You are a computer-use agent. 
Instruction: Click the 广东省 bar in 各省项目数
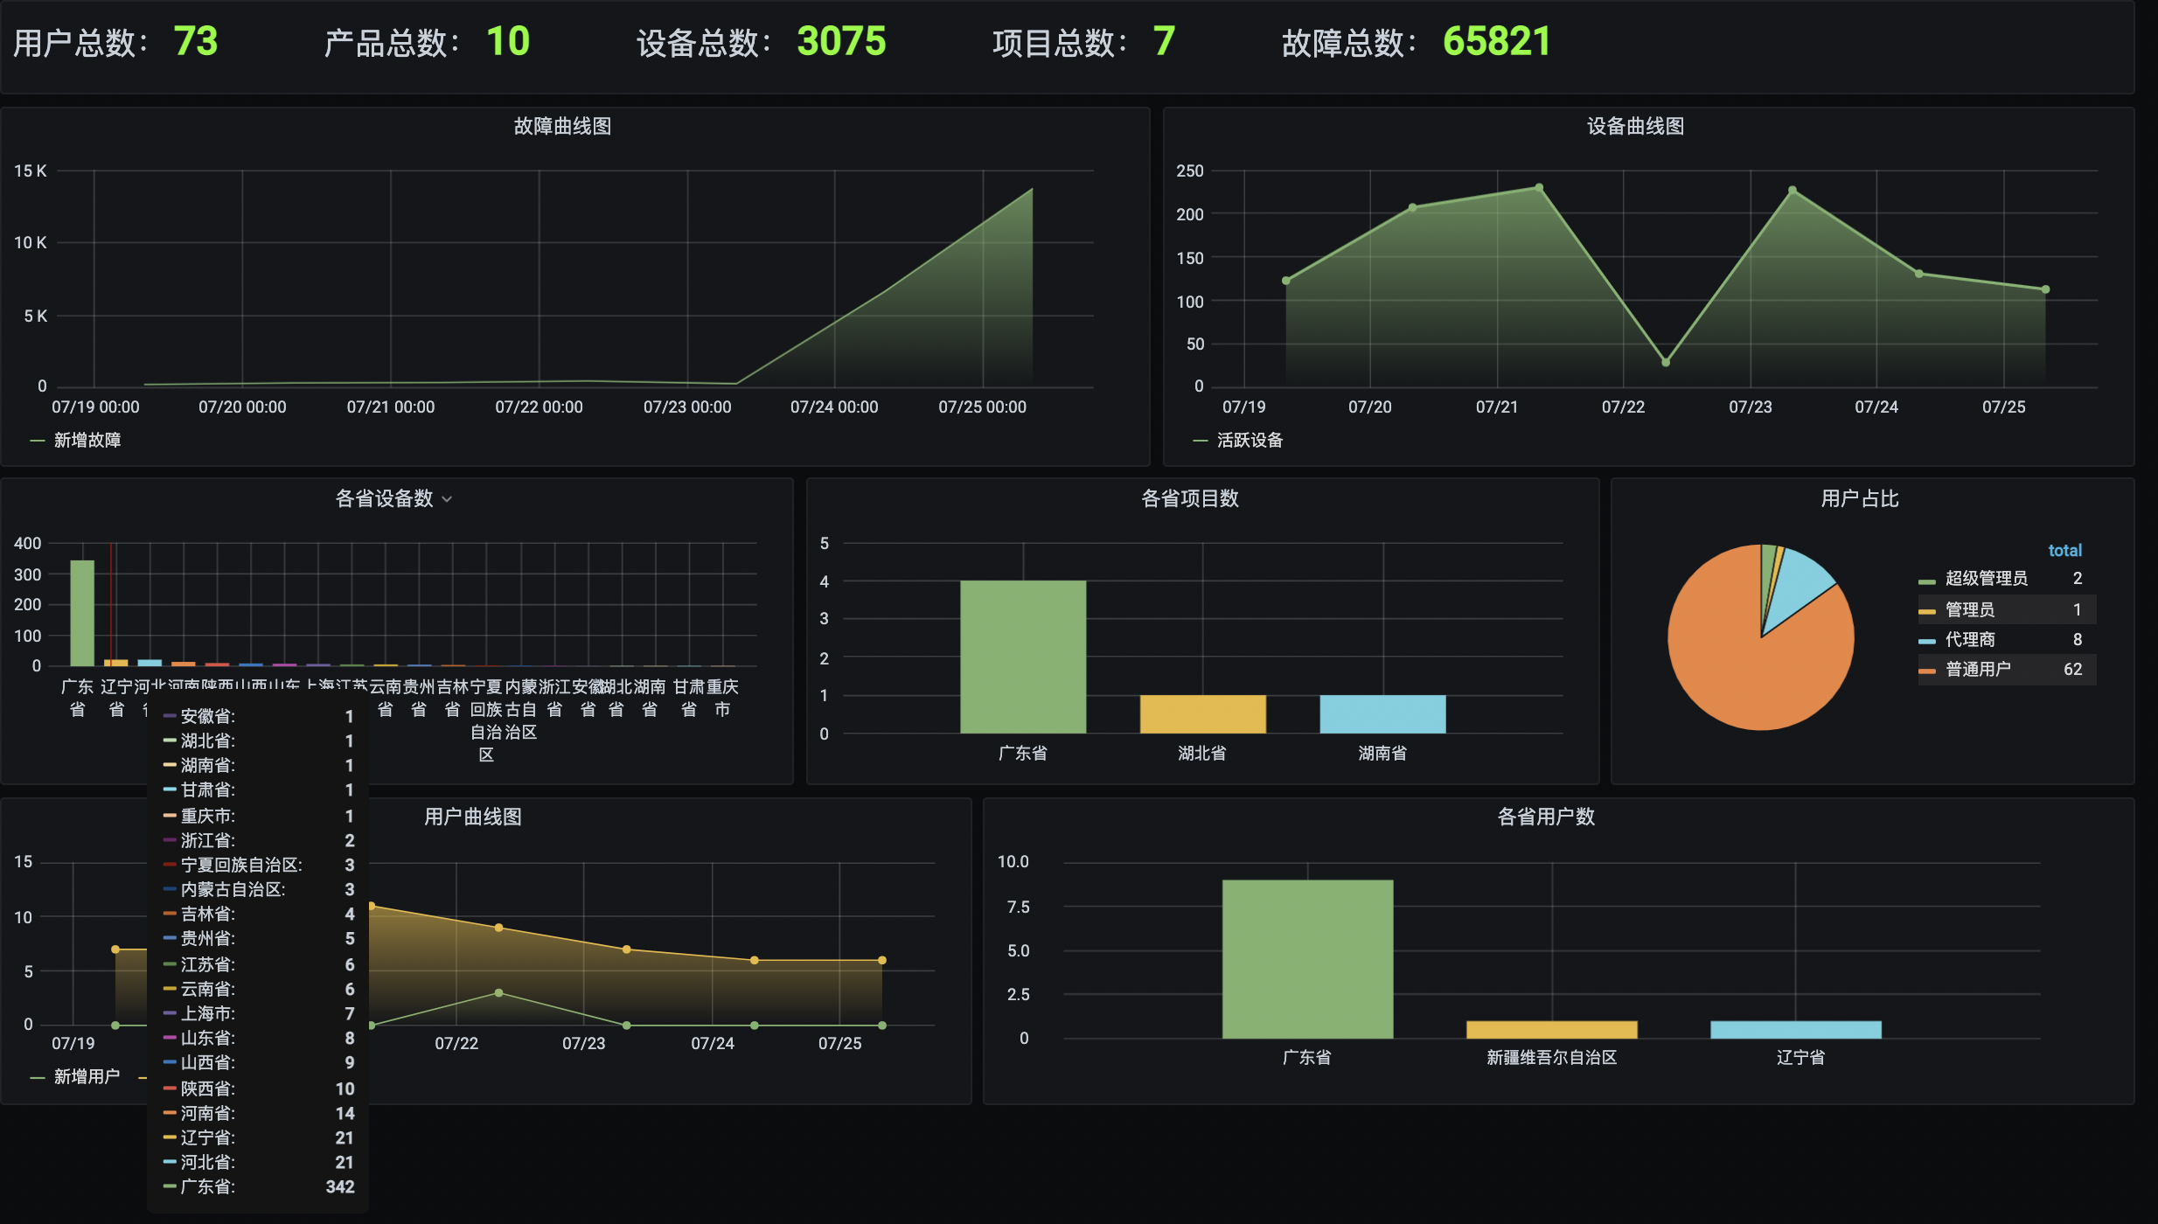click(1022, 656)
